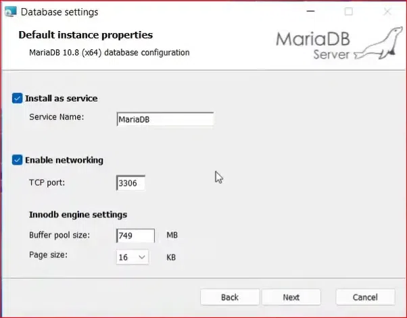Screen dimensions: 407x318
Task: Minimize the Database settings window
Action: pos(310,11)
